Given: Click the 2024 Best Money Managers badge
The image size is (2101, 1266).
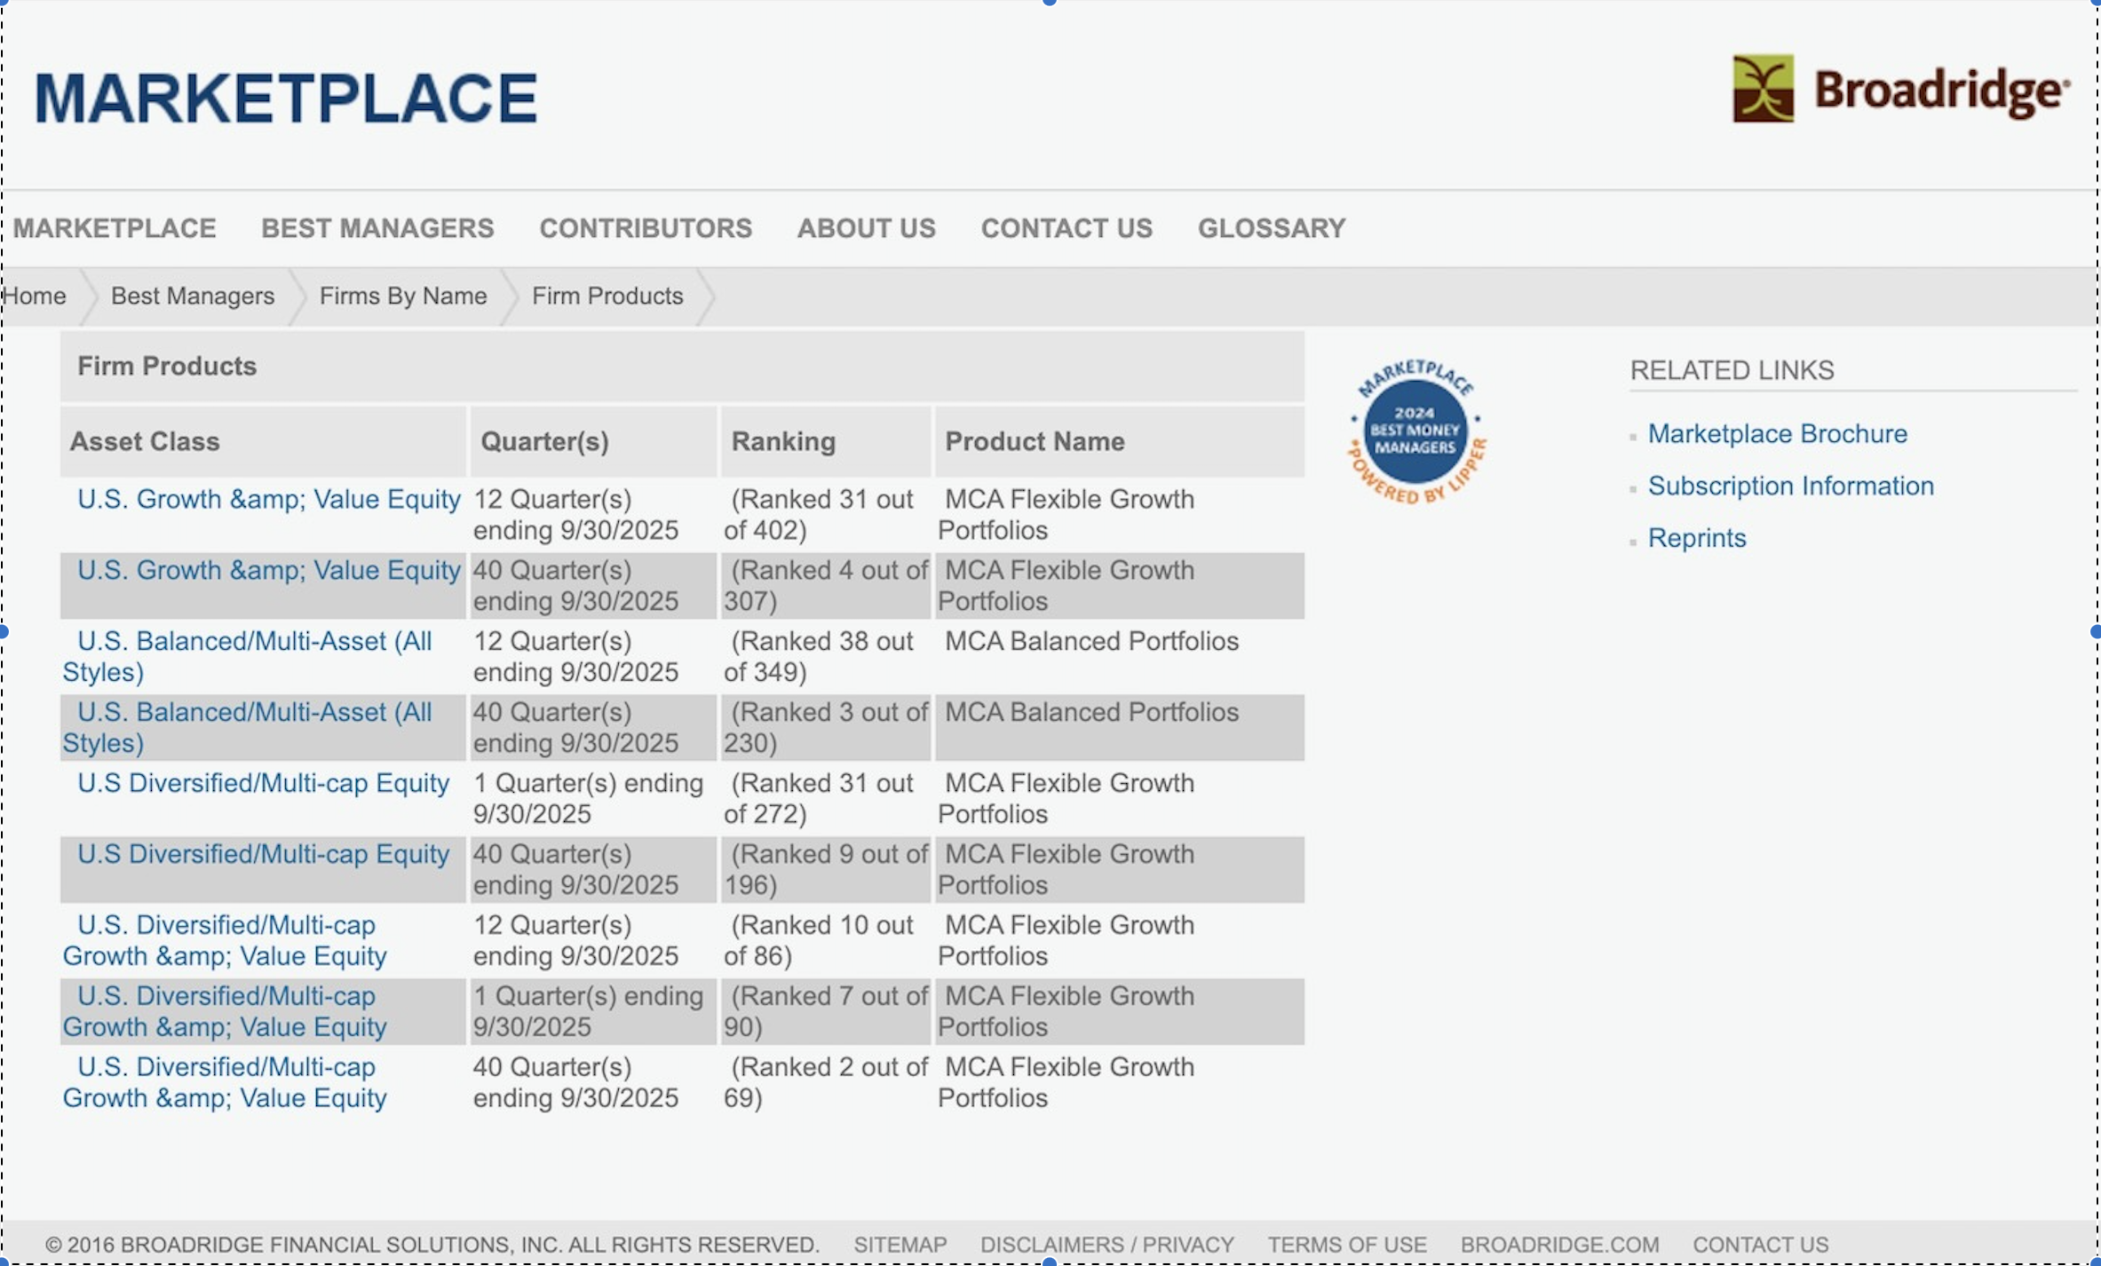Looking at the screenshot, I should click(1415, 432).
